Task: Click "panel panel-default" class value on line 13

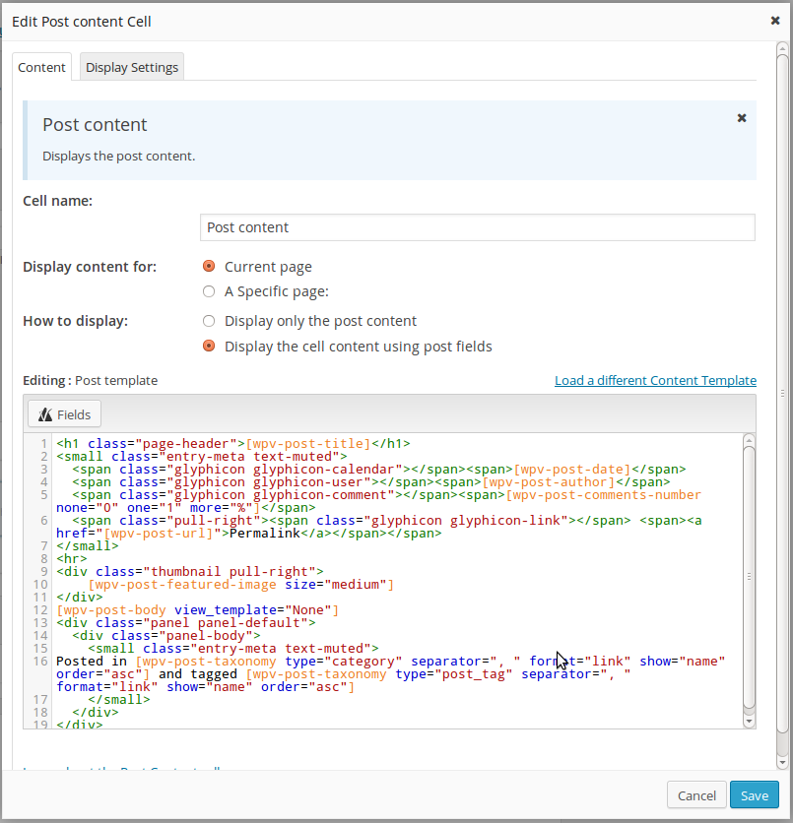Action: click(226, 623)
